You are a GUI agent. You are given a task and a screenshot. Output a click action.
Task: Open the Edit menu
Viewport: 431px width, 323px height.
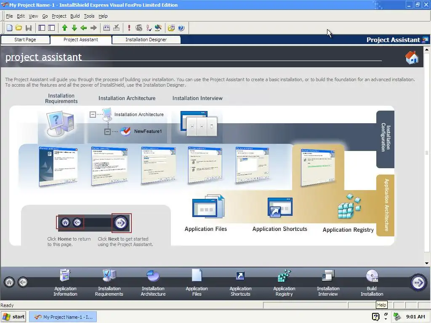[x=21, y=16]
